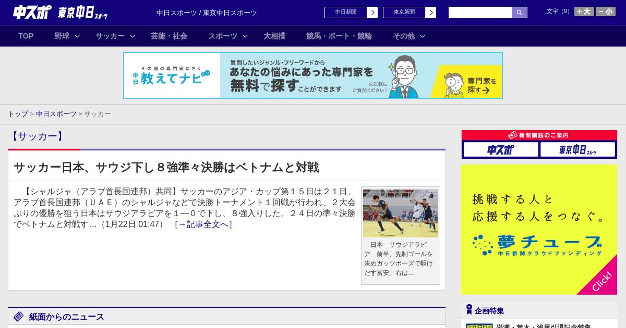Go to TOP in navigation bar
The width and height of the screenshot is (626, 328).
26,36
